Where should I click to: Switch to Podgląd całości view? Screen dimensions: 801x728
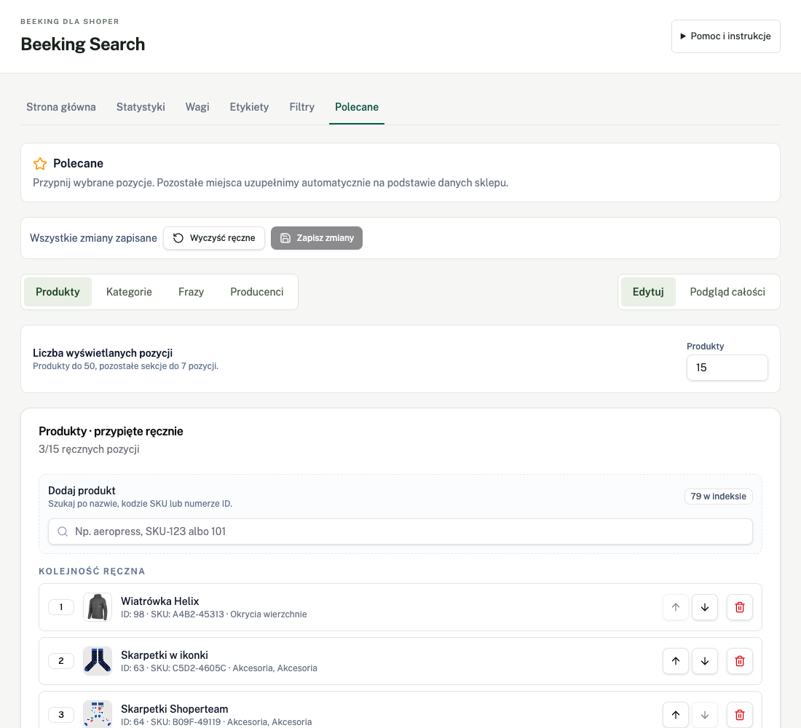click(727, 292)
